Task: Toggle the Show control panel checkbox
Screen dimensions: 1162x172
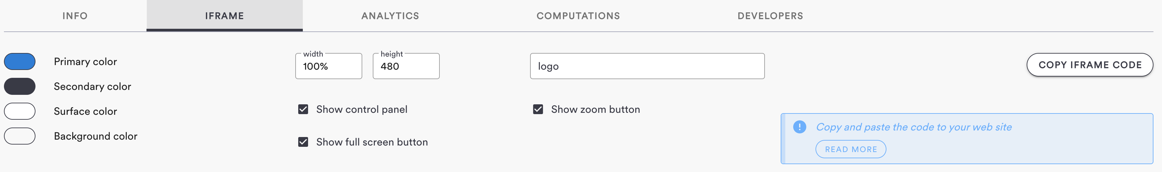Action: point(303,110)
